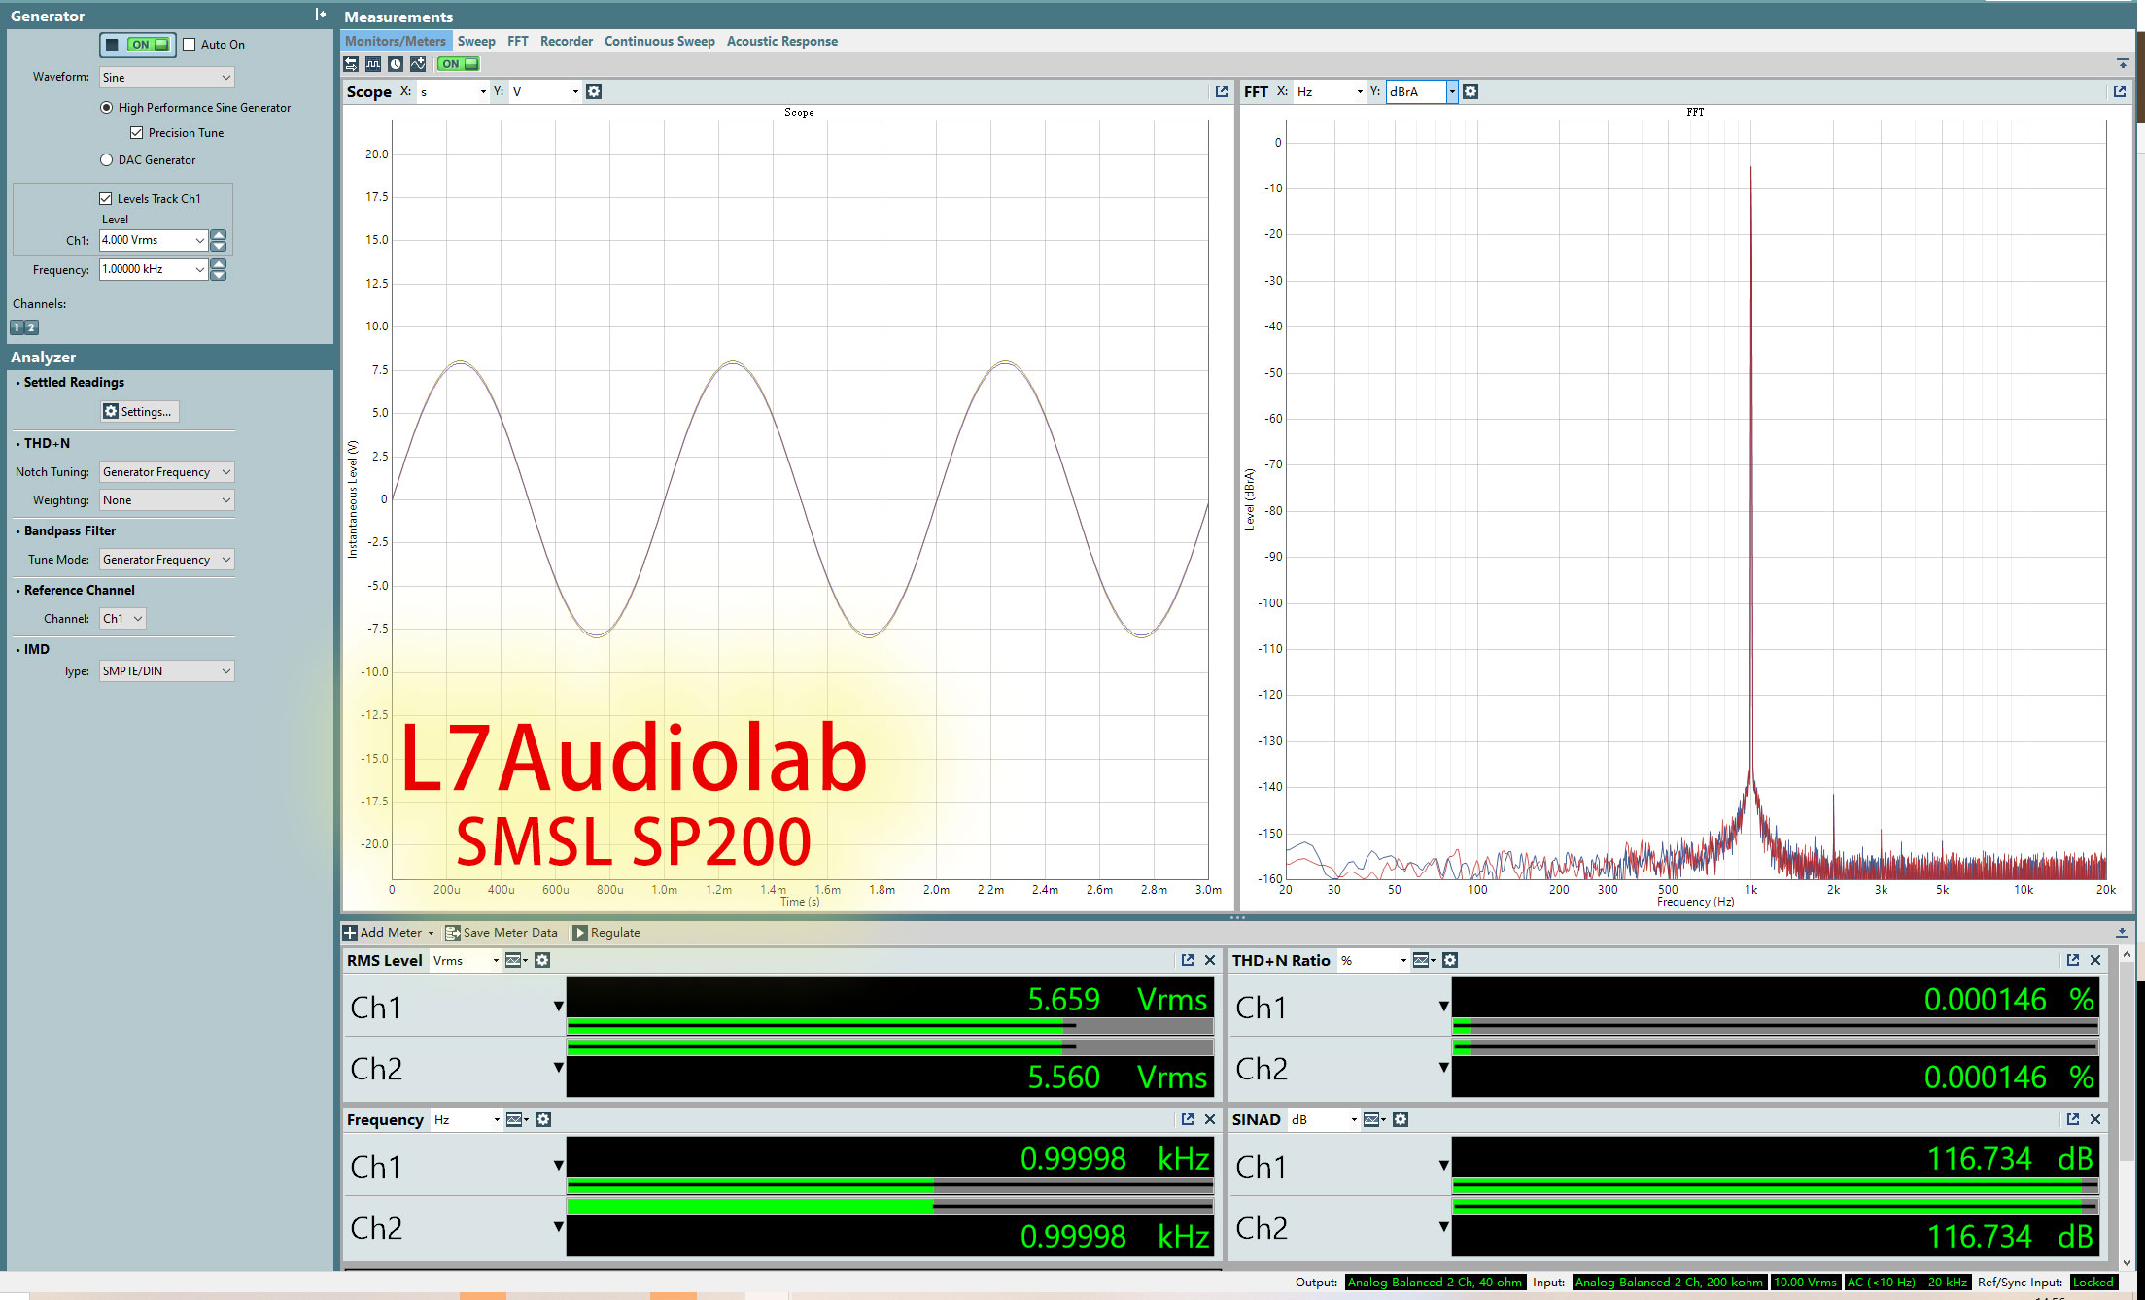
Task: Close the SINAD meter
Action: [x=2095, y=1119]
